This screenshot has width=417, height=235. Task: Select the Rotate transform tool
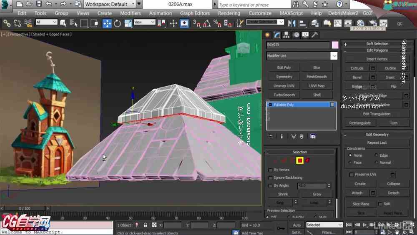coord(117,23)
